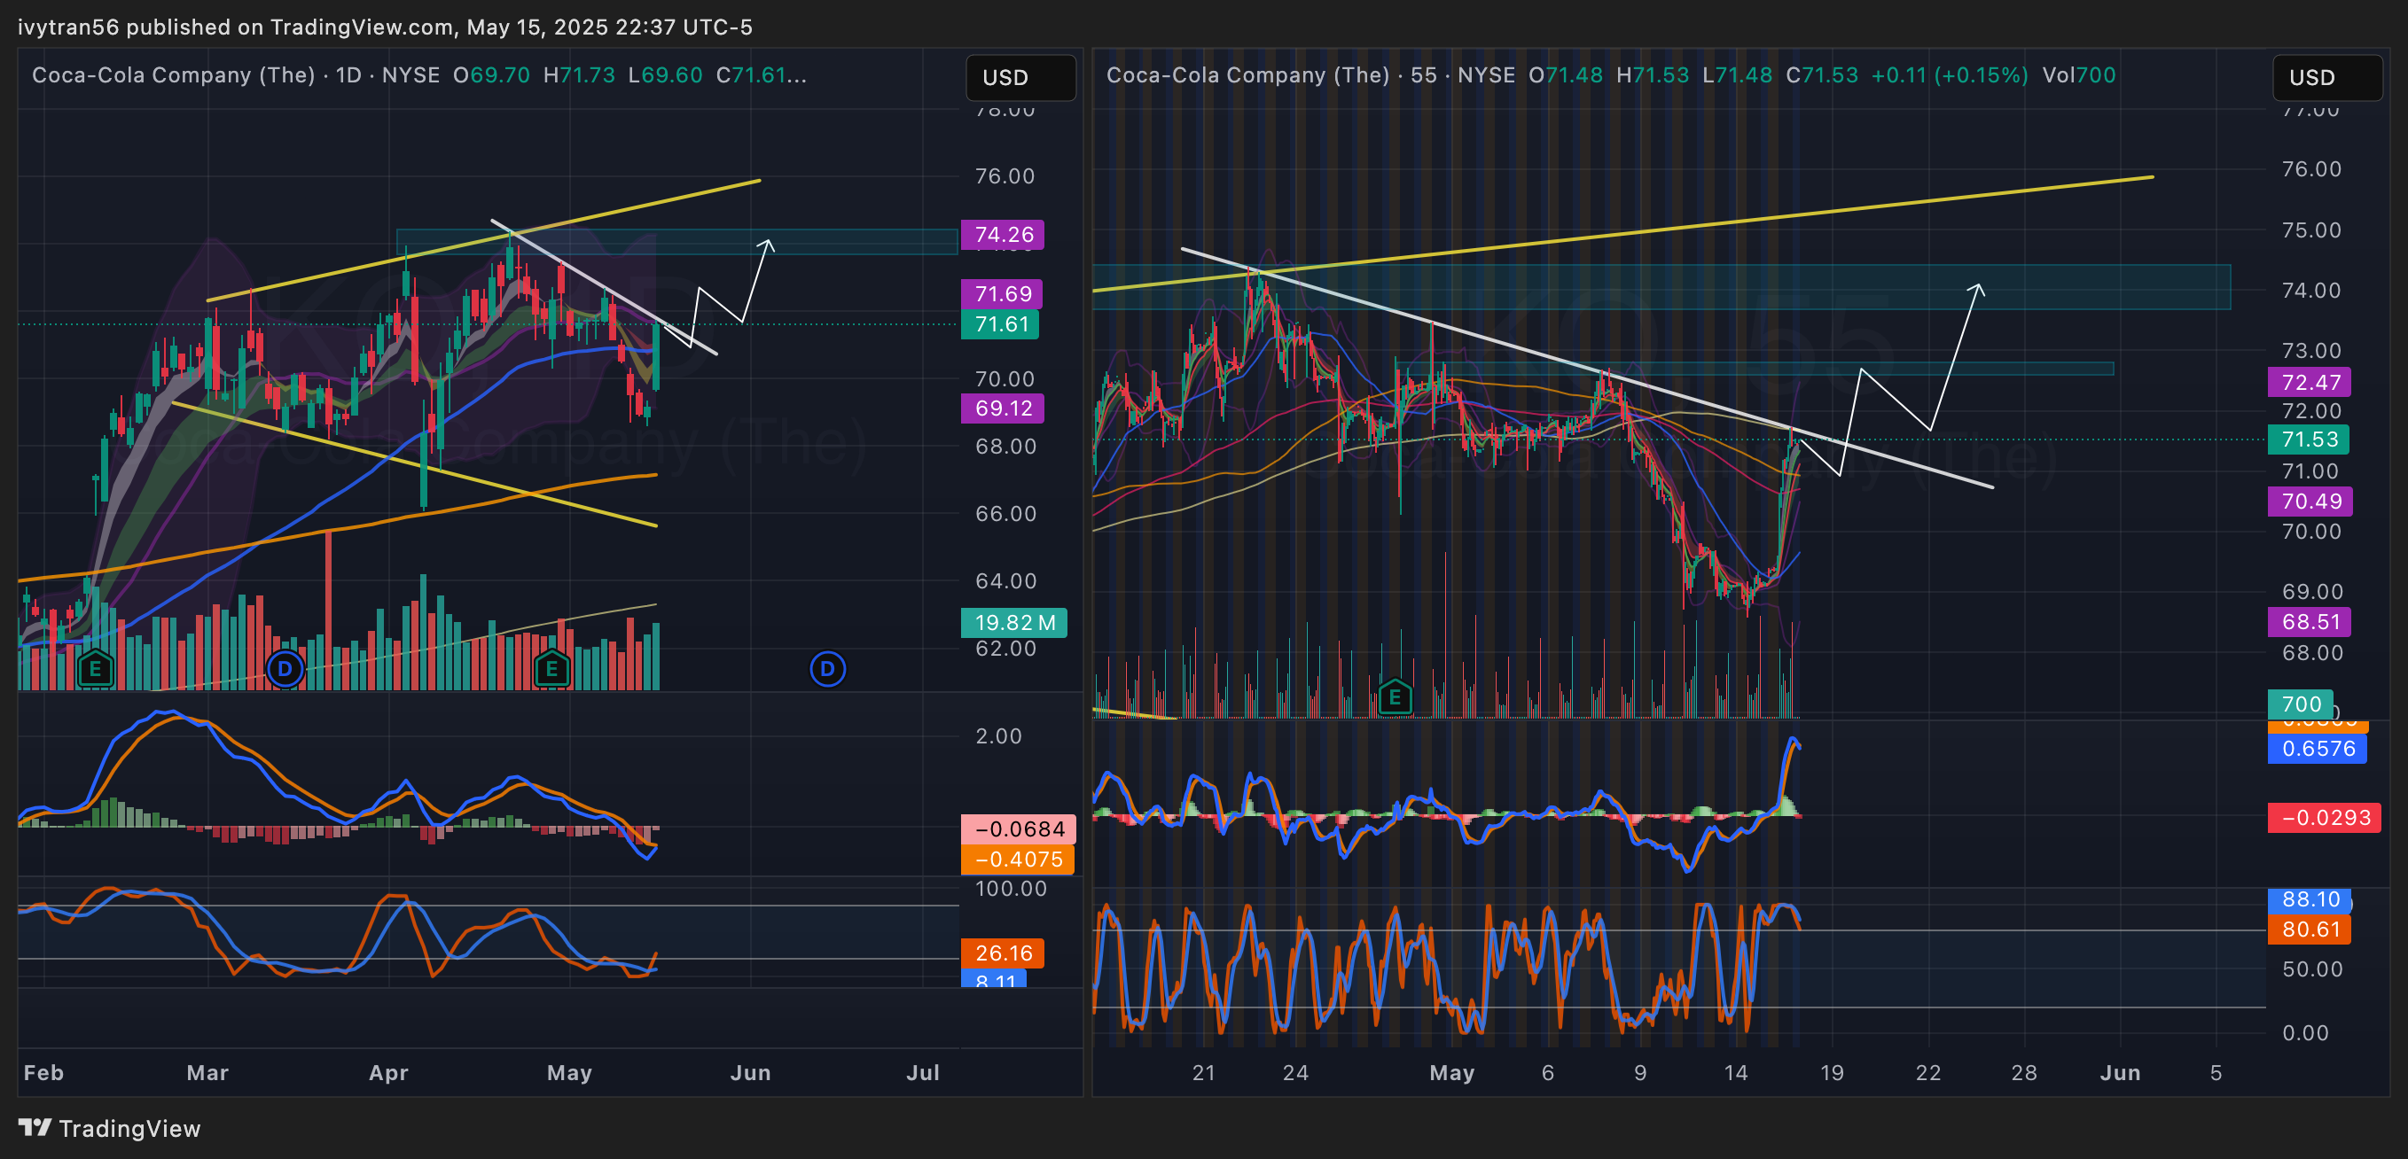Select the 19.82 M volume label

tap(1014, 623)
